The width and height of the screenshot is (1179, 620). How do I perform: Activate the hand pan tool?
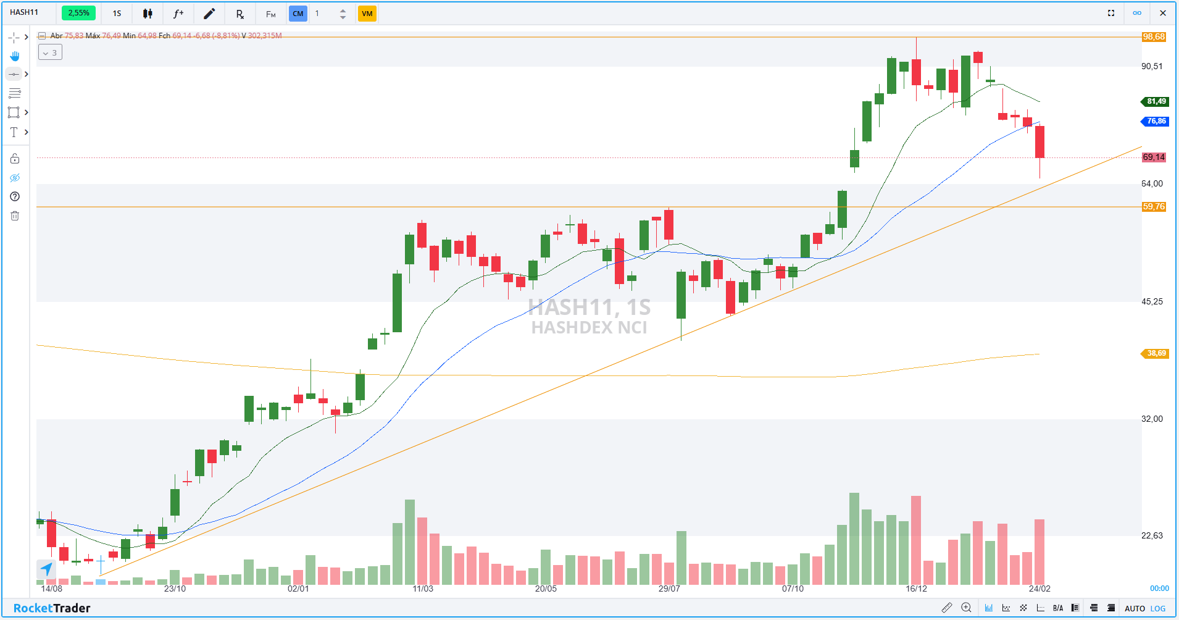[14, 56]
